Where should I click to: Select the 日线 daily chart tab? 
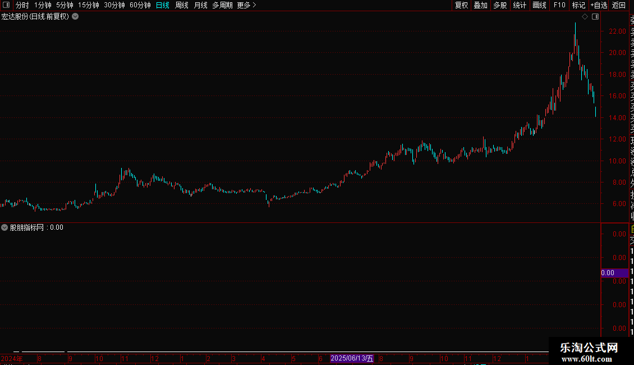coord(163,5)
